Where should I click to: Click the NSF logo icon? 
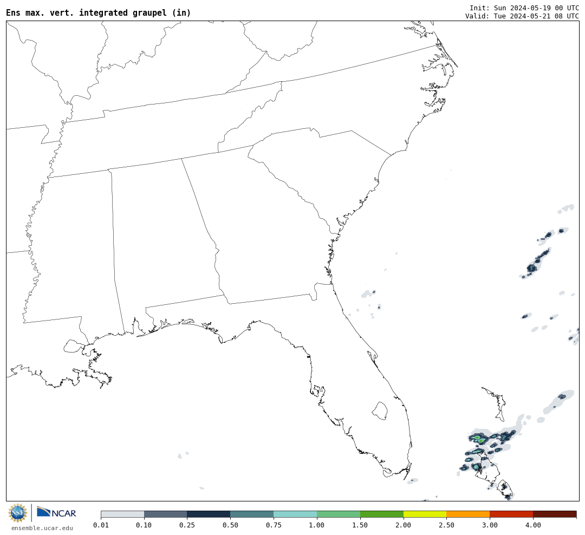pos(17,513)
